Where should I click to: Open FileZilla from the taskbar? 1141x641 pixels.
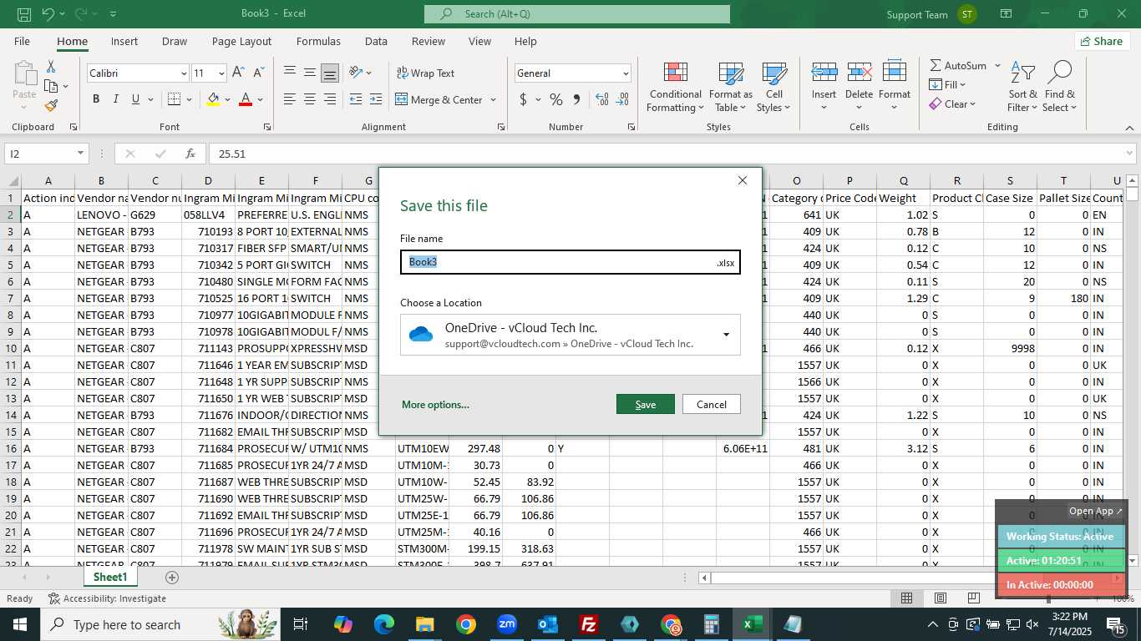click(589, 624)
